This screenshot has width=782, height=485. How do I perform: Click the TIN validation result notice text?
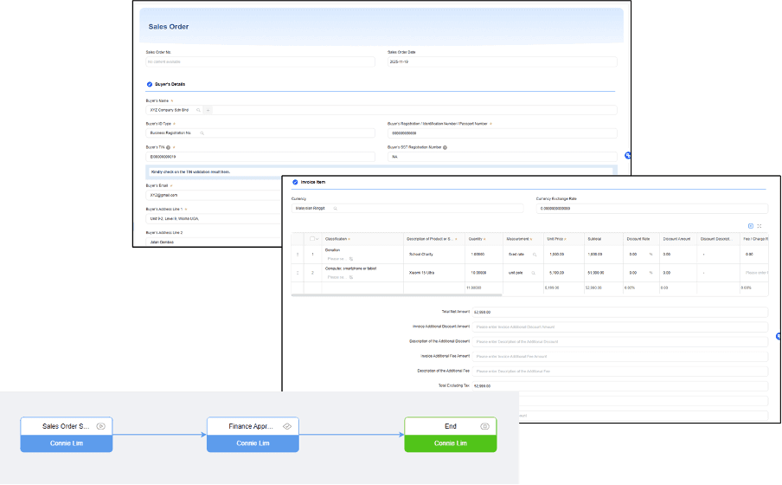[190, 171]
